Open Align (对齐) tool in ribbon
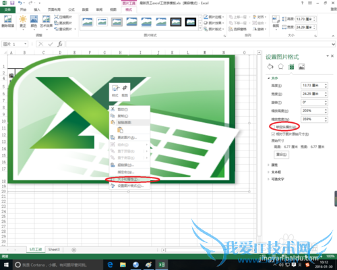The image size is (337, 270). point(259,17)
